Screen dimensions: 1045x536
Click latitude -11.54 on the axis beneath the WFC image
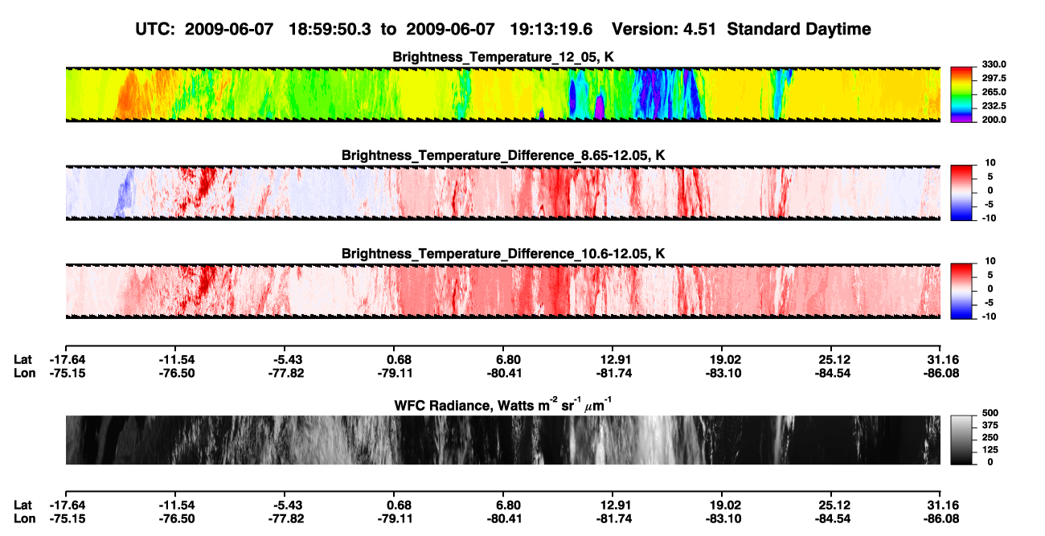(x=177, y=505)
